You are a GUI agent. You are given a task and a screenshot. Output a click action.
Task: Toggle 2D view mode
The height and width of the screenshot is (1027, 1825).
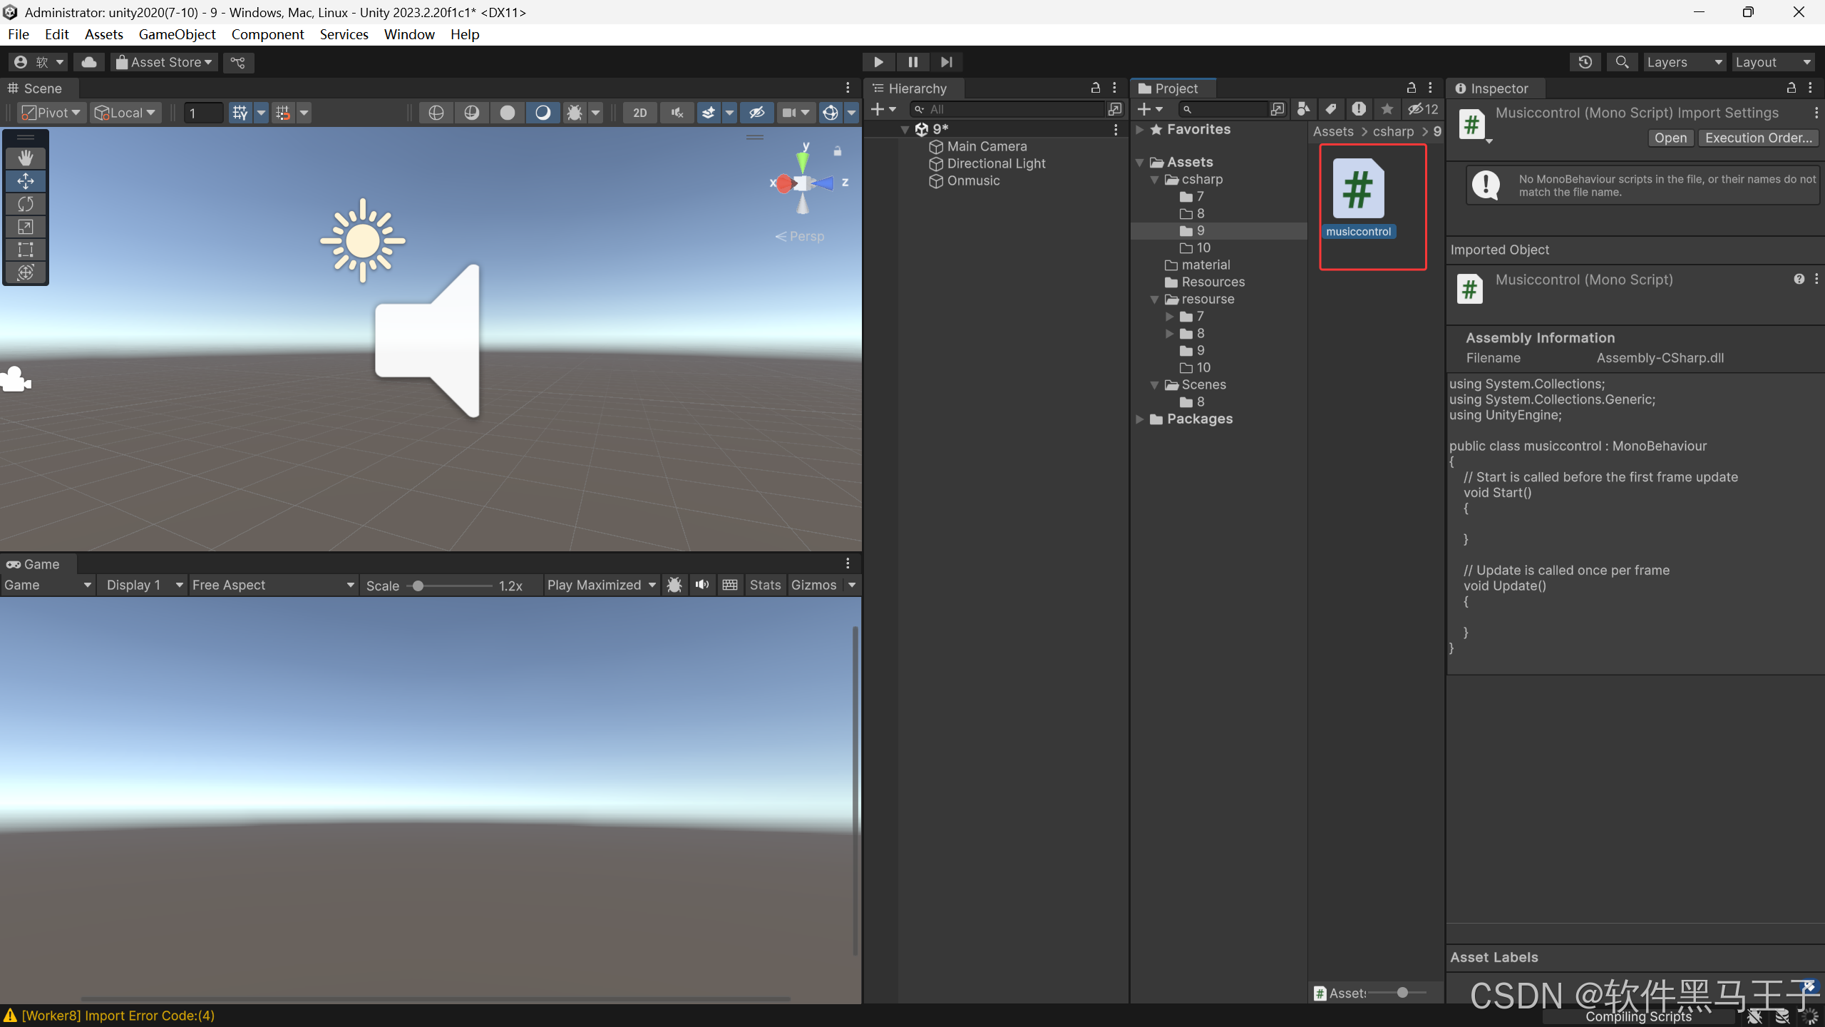coord(639,113)
